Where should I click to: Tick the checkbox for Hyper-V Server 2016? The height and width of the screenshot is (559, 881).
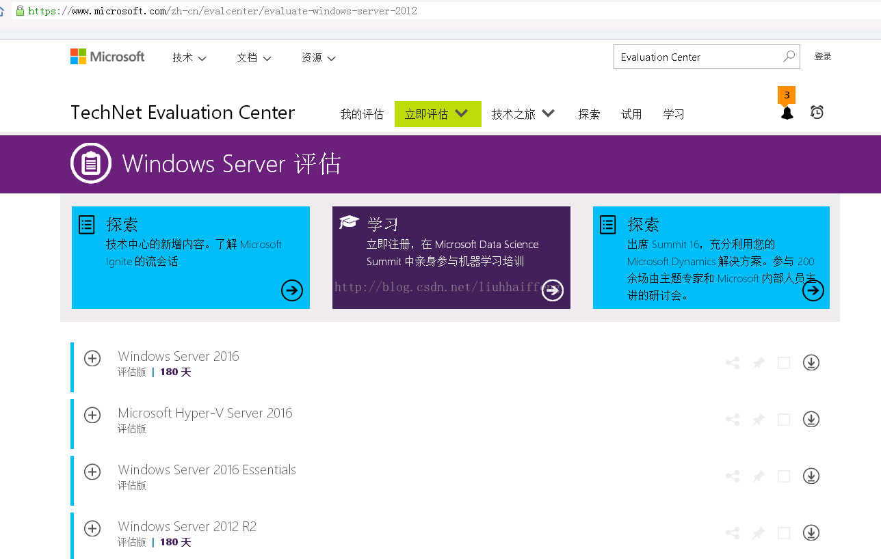point(784,420)
